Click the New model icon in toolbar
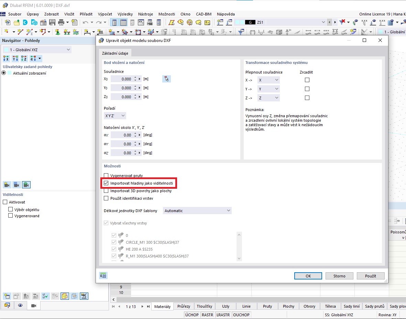 (x=8, y=22)
